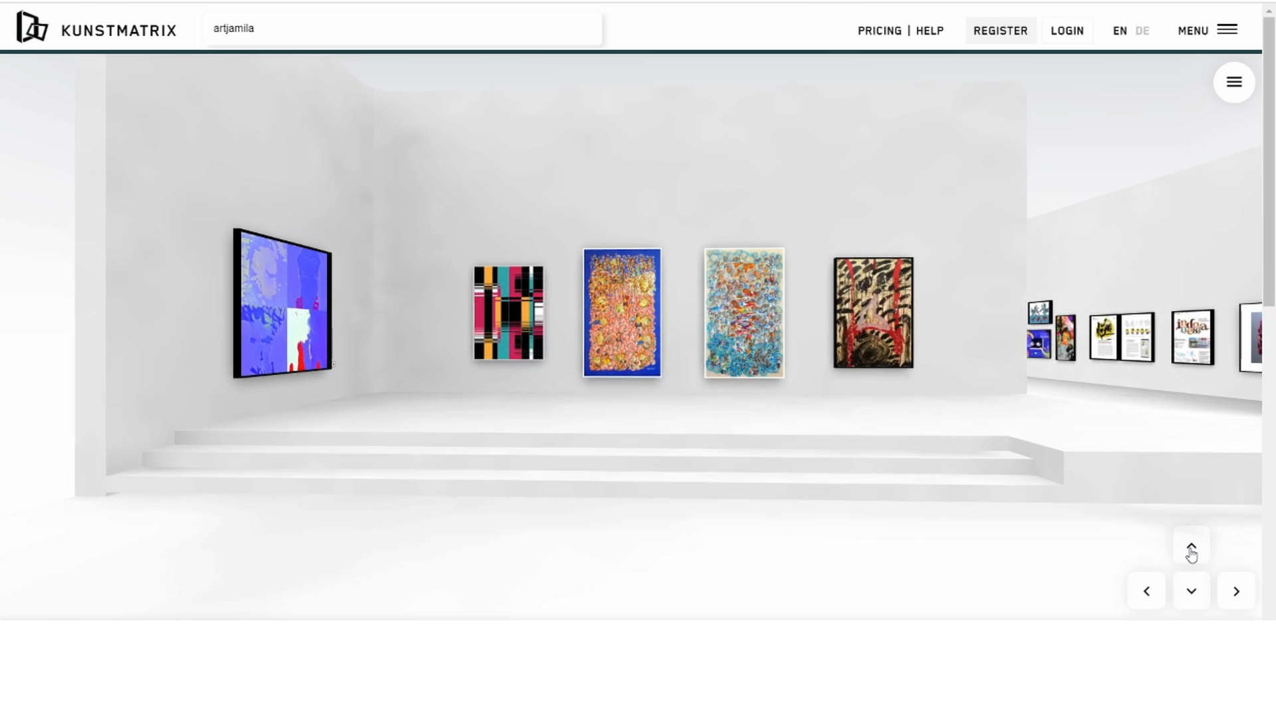Select the striped pink and teal artwork

point(508,313)
